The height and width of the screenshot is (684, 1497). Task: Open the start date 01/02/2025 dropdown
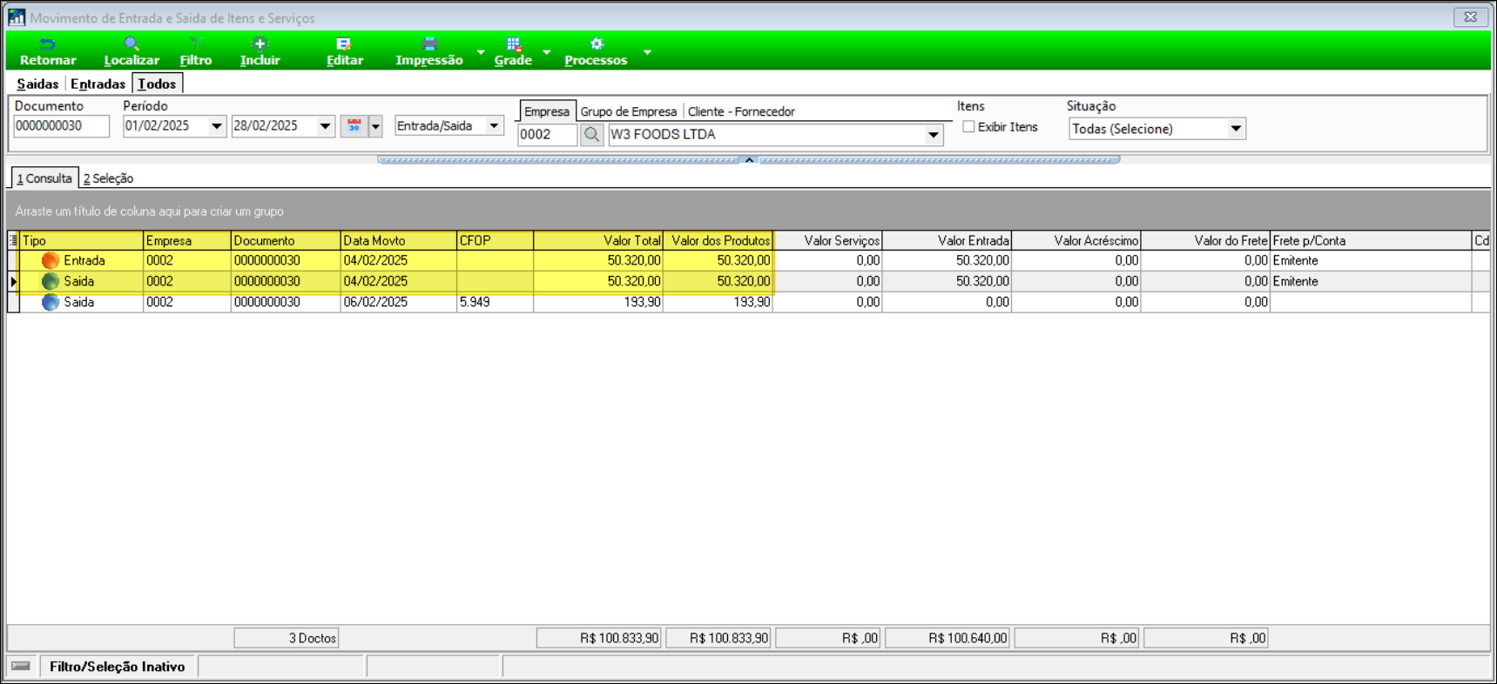coord(216,126)
